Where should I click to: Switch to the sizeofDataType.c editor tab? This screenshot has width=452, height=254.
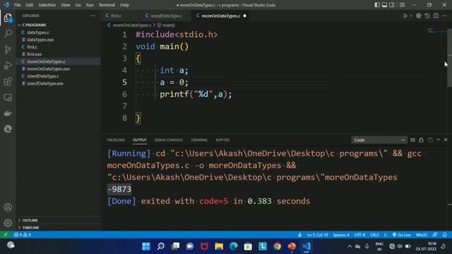pyautogui.click(x=166, y=16)
